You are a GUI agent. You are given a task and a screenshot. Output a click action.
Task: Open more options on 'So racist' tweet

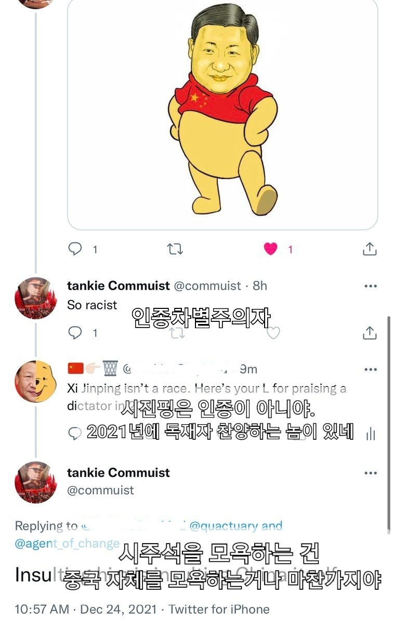(371, 286)
